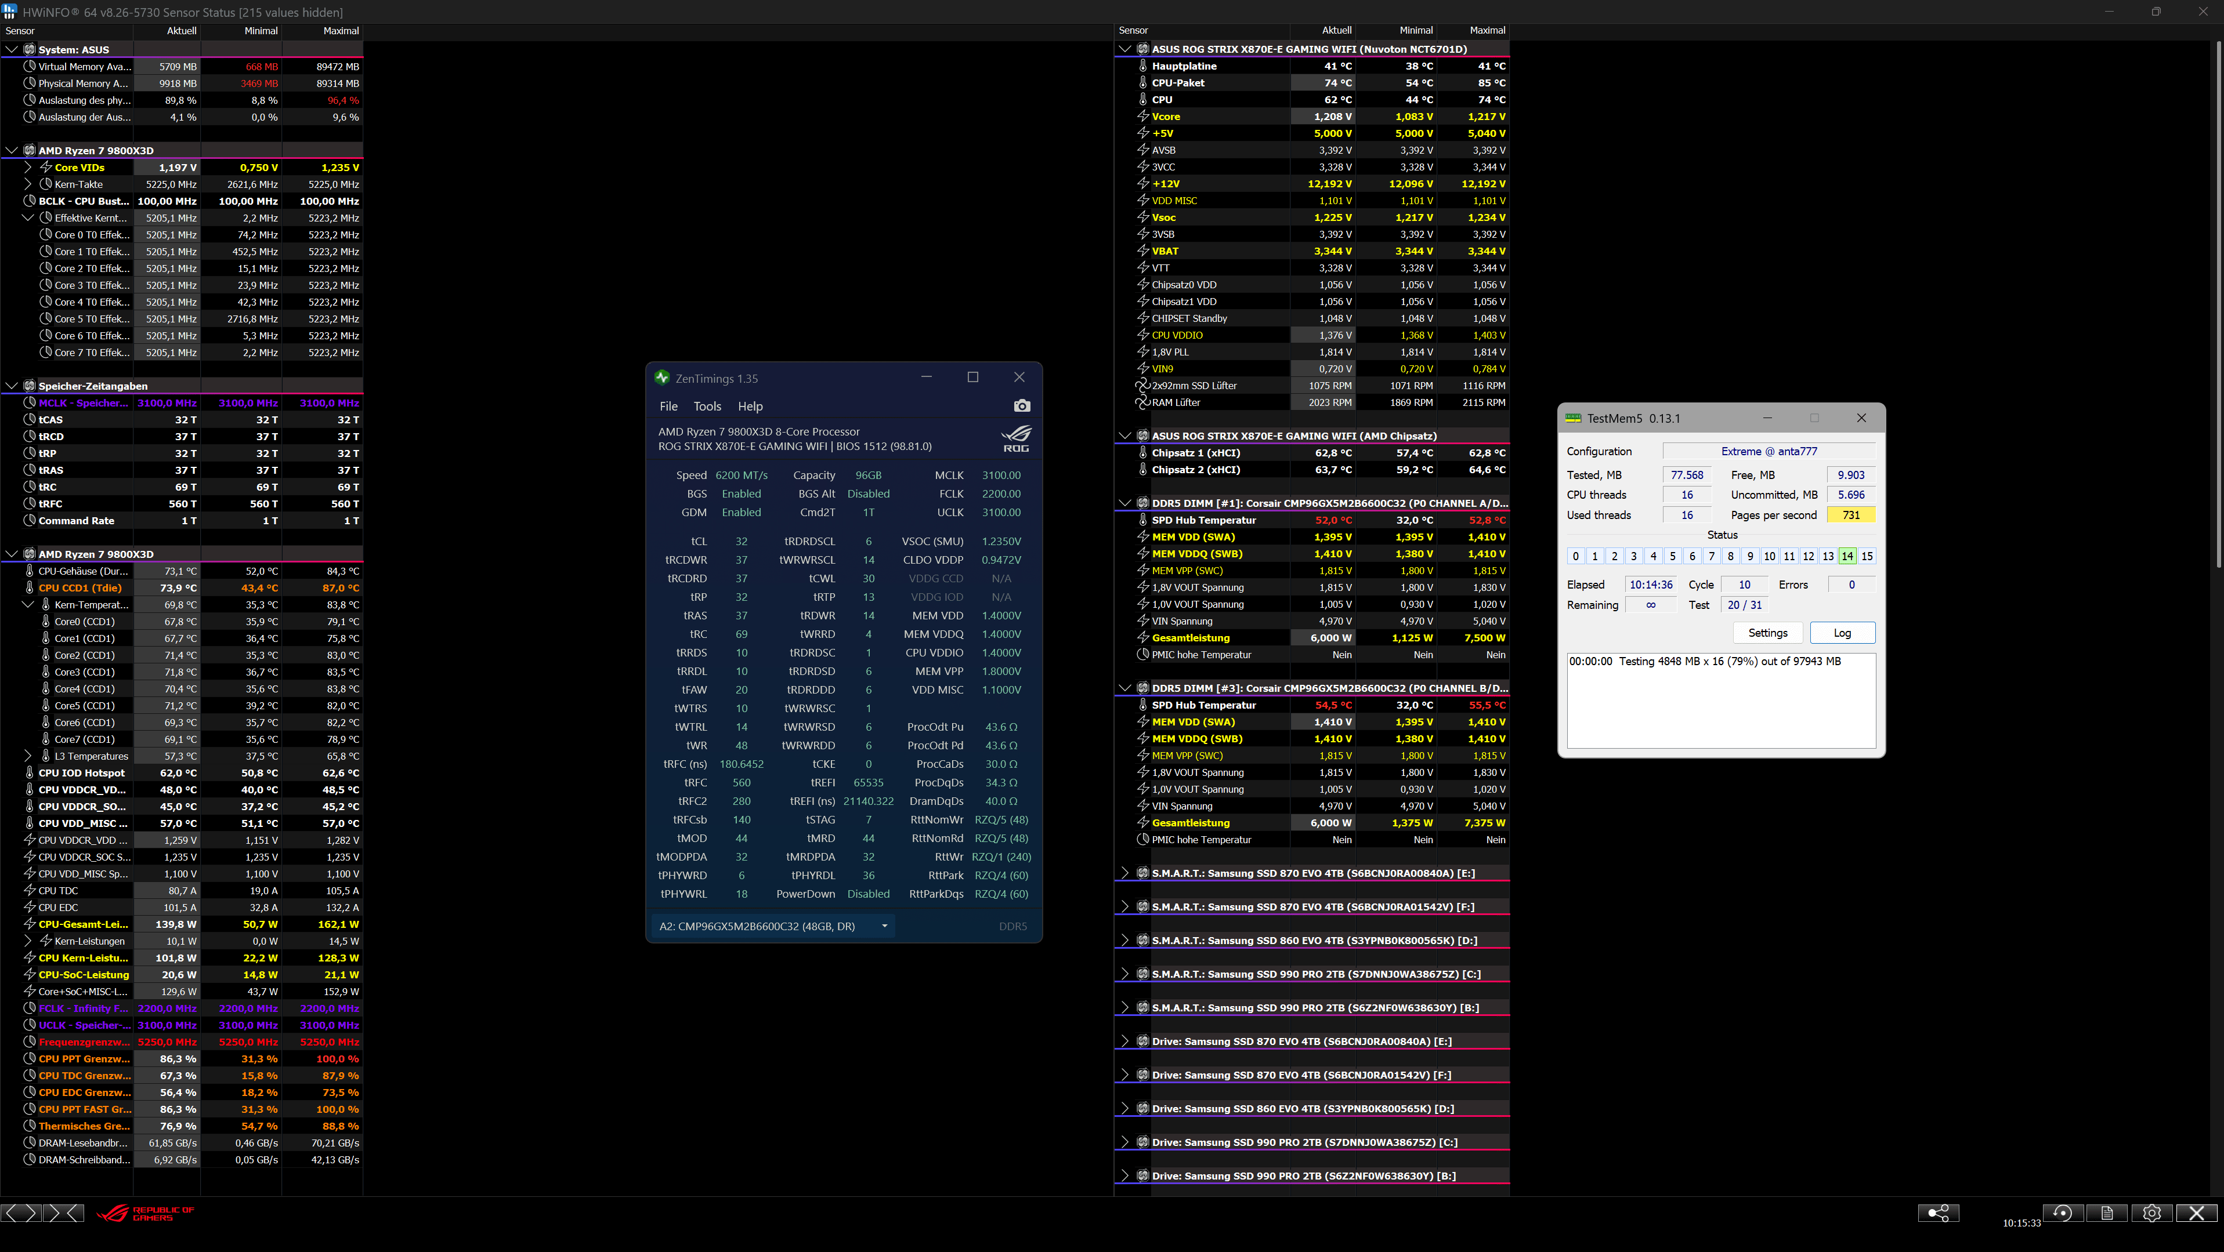2224x1252 pixels.
Task: Expand the Kern-Leistungen row
Action: (28, 941)
